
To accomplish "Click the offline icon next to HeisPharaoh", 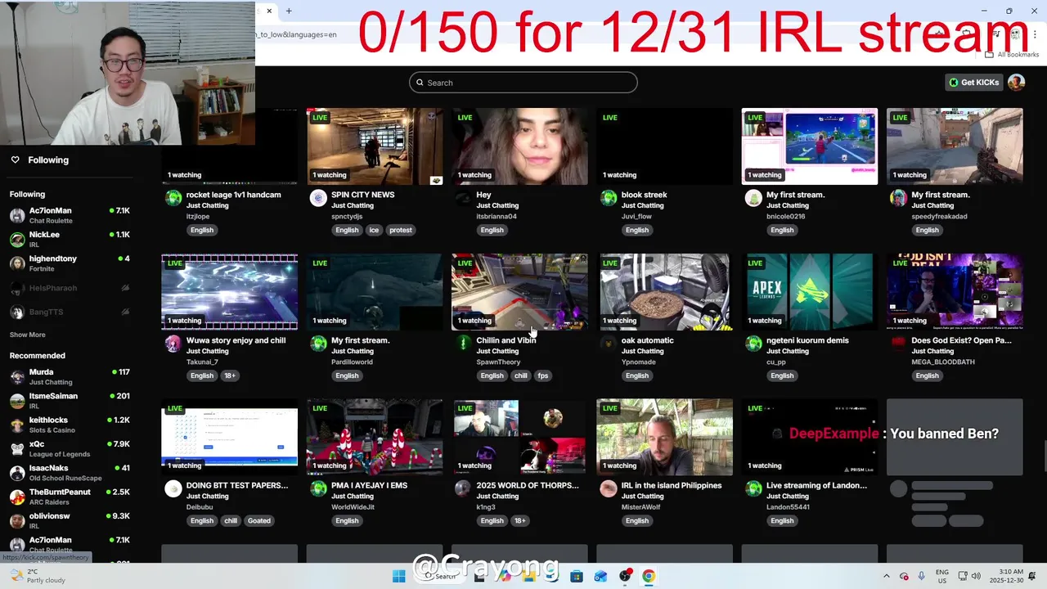I will pos(125,288).
